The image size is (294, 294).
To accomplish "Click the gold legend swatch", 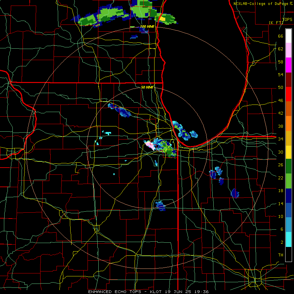I will coord(288,139).
